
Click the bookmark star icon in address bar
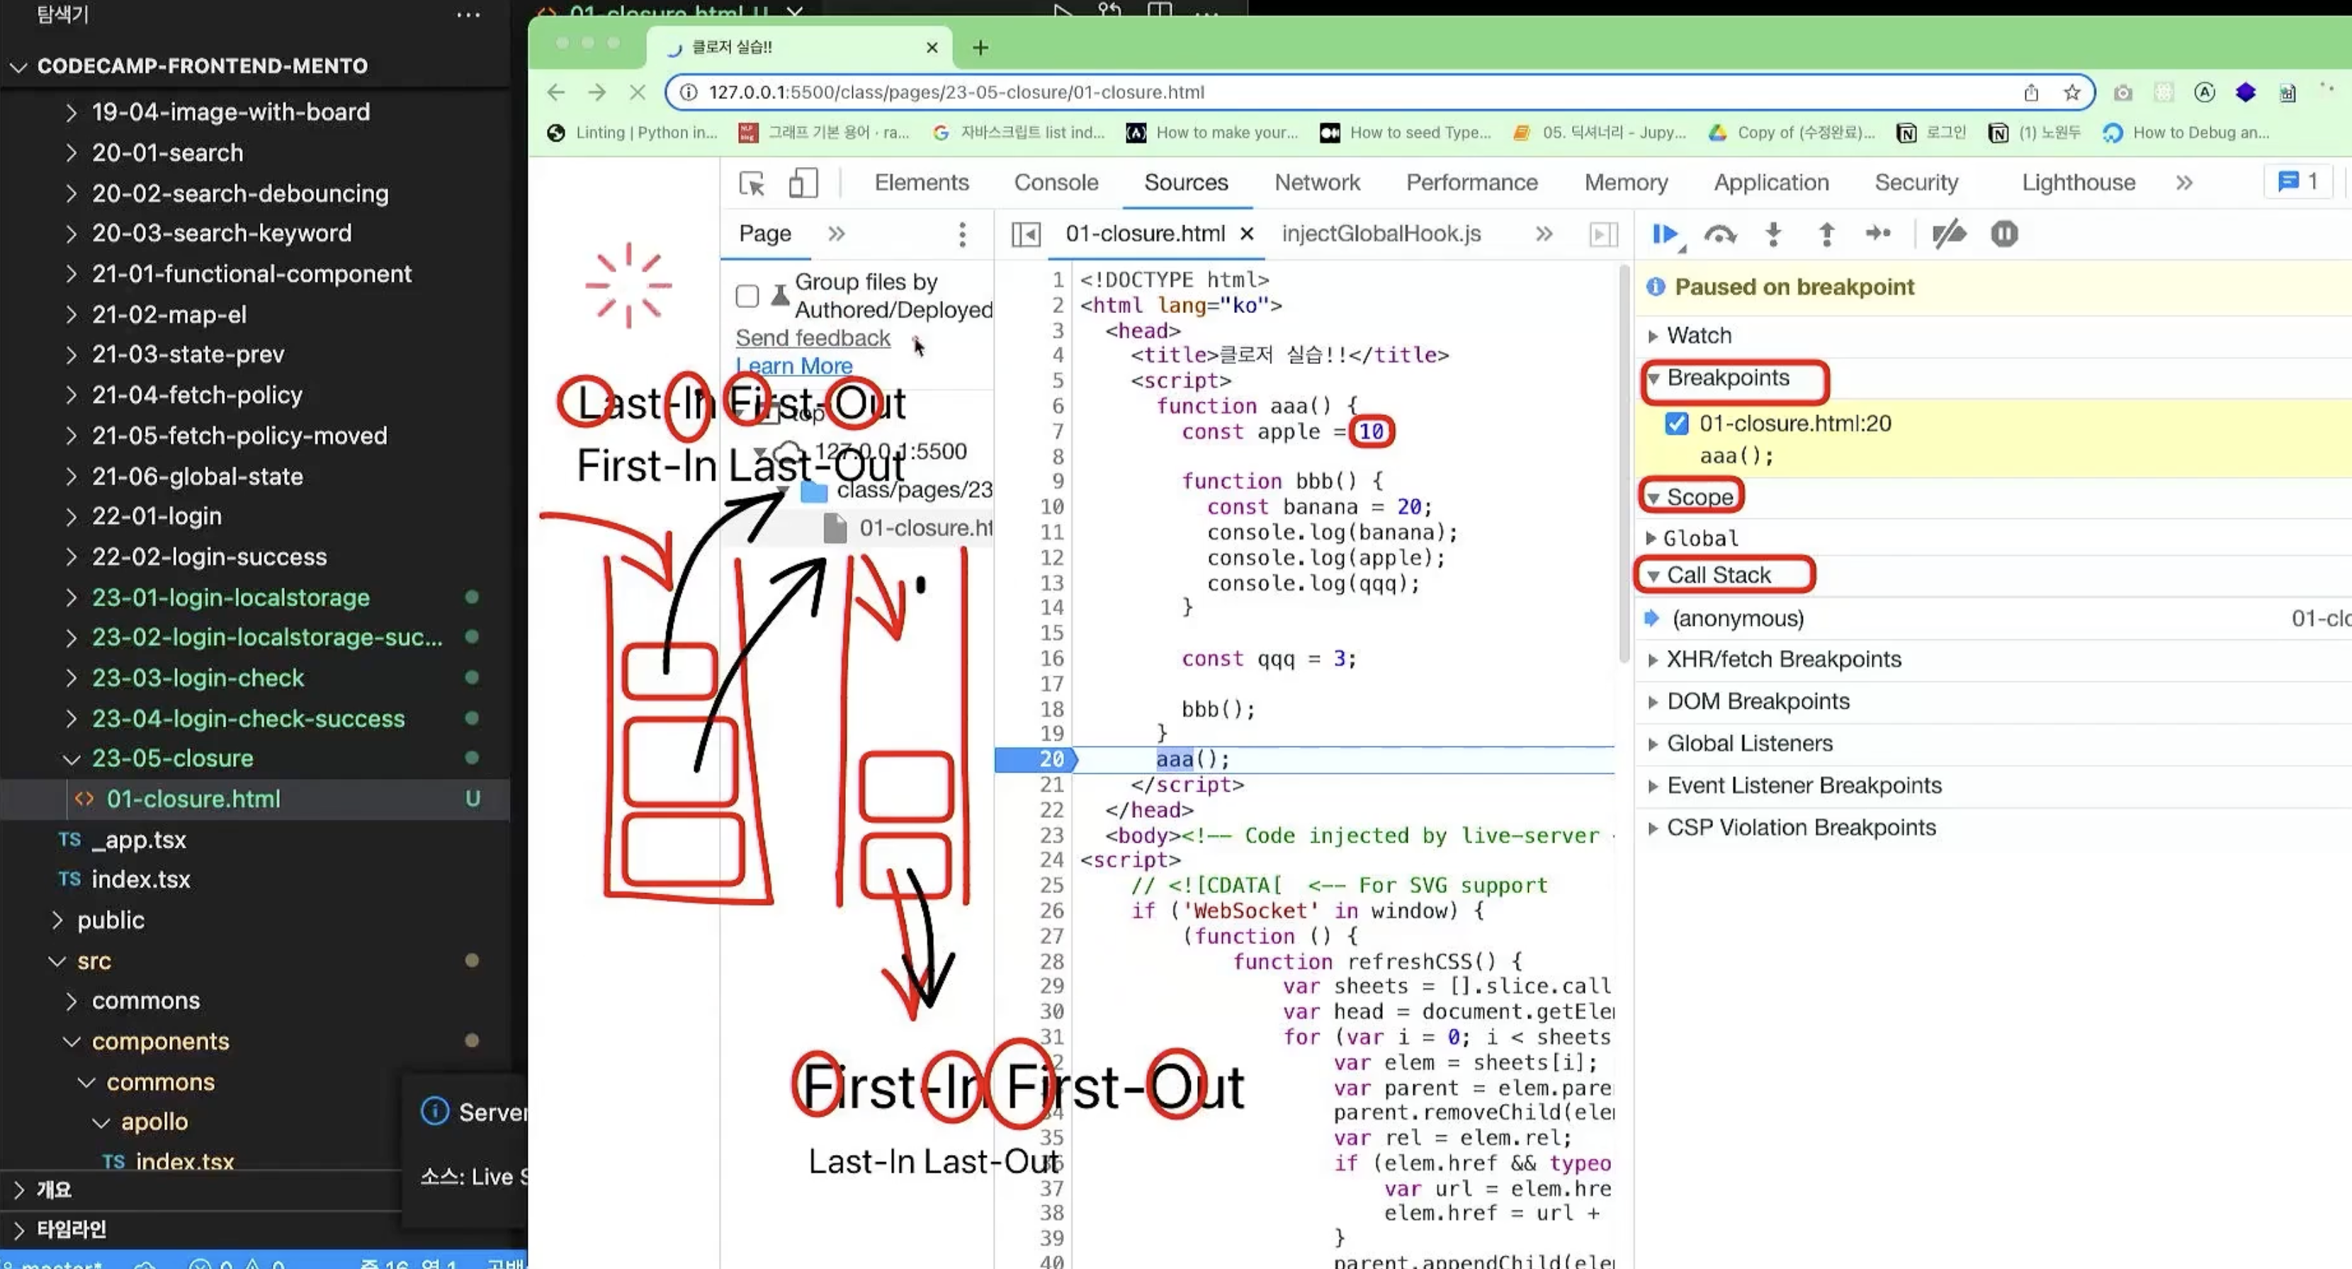[x=2071, y=92]
